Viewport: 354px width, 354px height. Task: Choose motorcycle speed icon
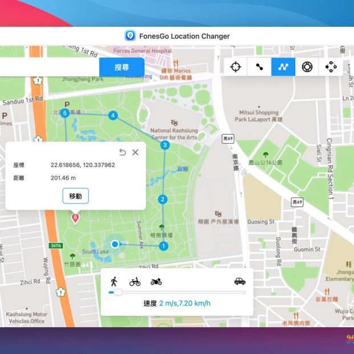tap(156, 281)
